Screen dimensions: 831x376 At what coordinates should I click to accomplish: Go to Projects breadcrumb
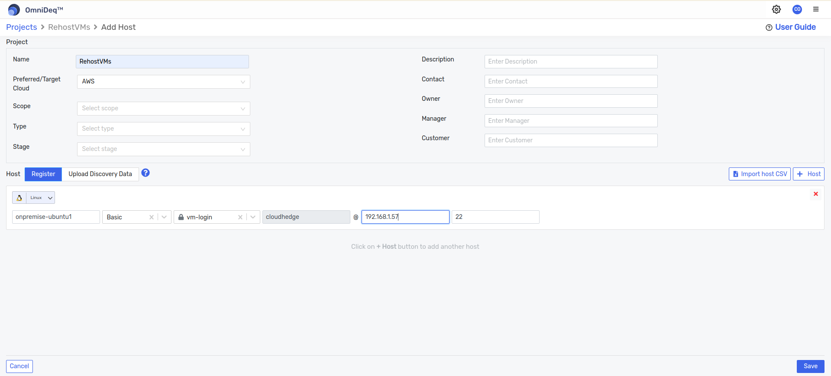click(22, 27)
